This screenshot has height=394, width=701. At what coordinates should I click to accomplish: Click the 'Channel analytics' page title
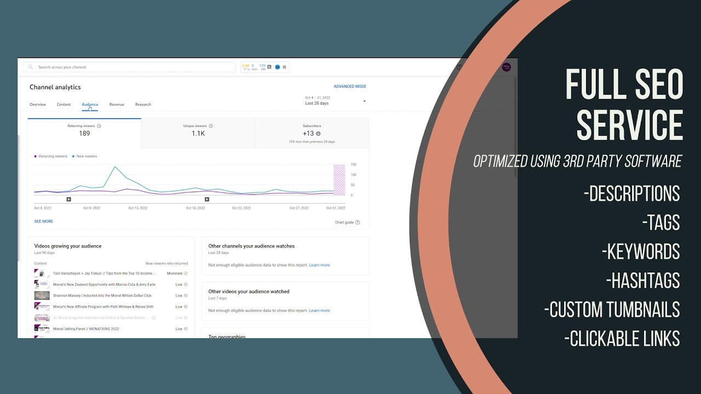click(55, 87)
